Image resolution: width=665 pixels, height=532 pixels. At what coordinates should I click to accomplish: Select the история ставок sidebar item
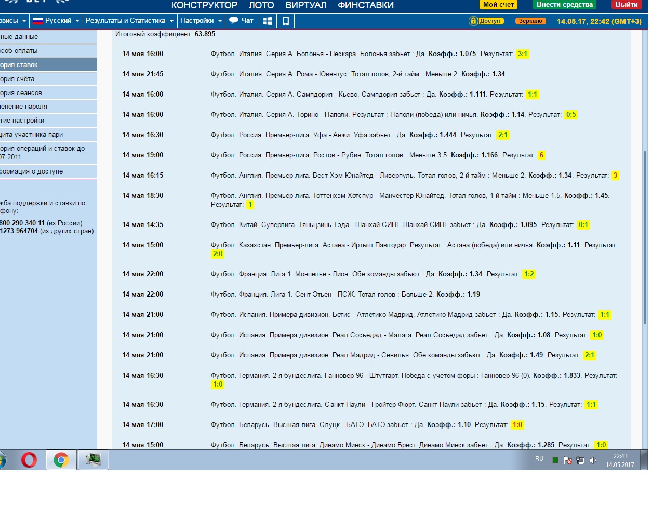tap(48, 65)
